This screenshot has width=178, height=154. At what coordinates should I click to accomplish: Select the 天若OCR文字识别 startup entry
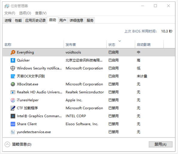coord(89,76)
